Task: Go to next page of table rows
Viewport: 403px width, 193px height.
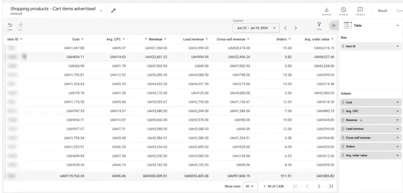Action: (319, 186)
